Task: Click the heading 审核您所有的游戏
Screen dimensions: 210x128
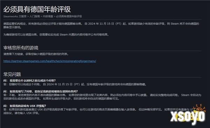Action: point(21,48)
